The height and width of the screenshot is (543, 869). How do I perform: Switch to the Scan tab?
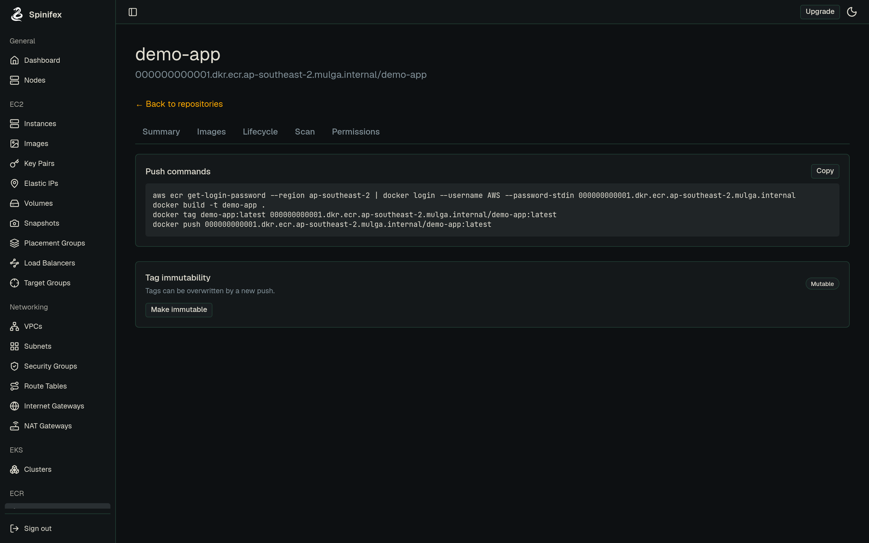[305, 132]
